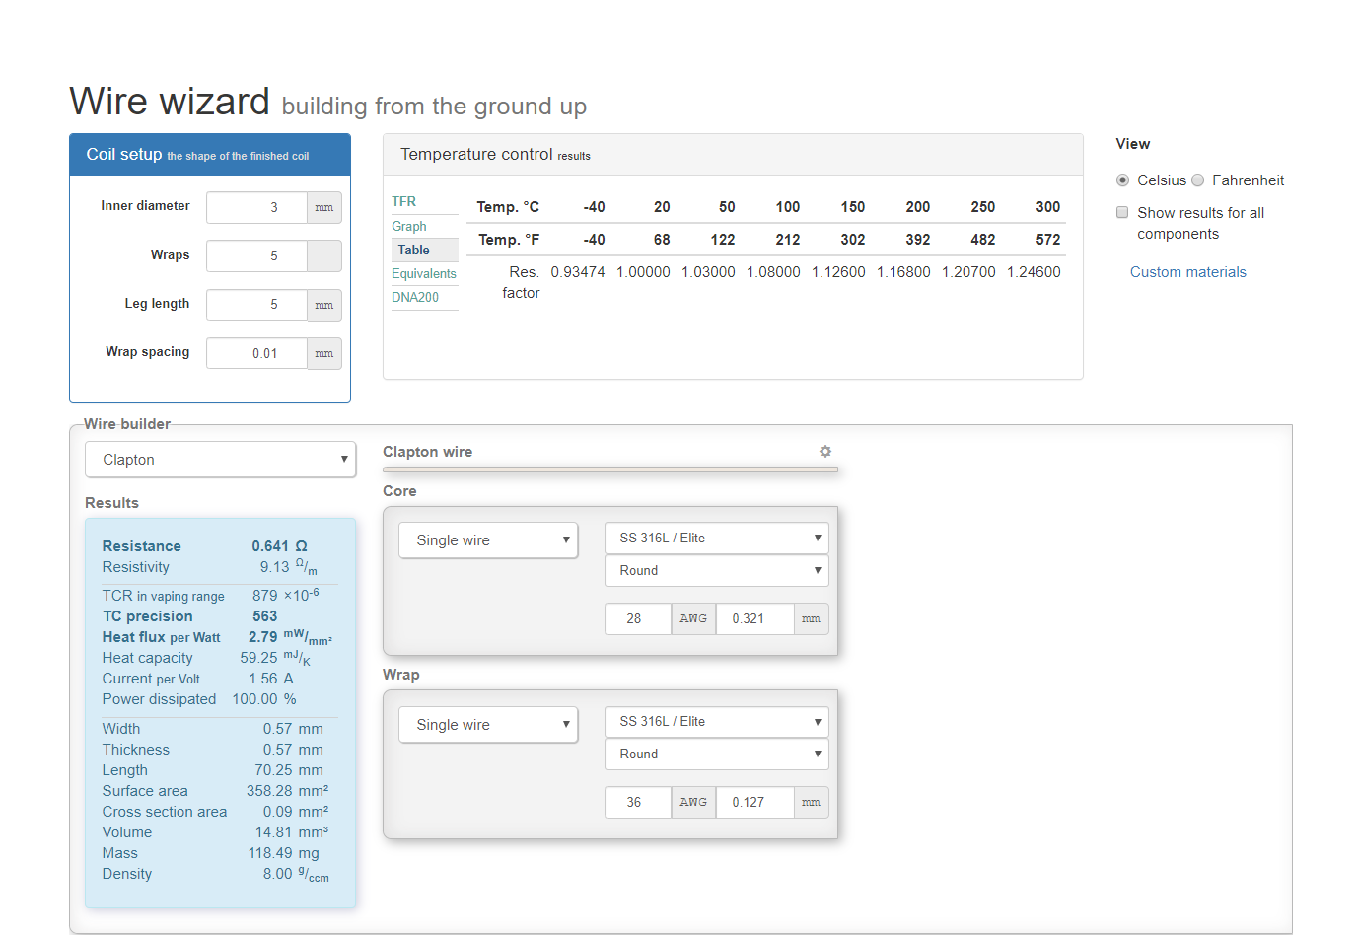Select the Celsius radio button

point(1122,180)
